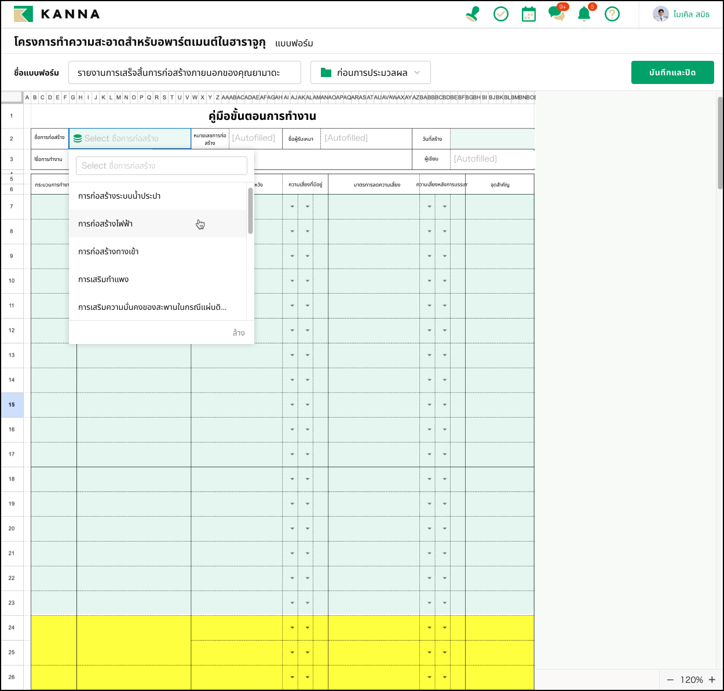This screenshot has width=724, height=691.
Task: Open the calendar icon in the header
Action: pos(528,14)
